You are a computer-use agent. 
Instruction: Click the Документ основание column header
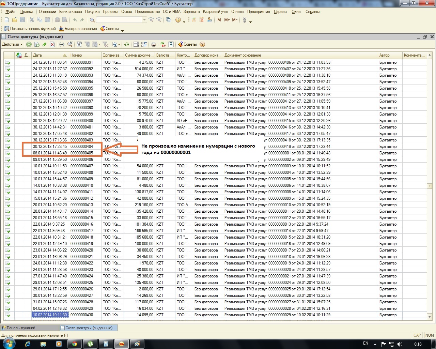(300, 55)
